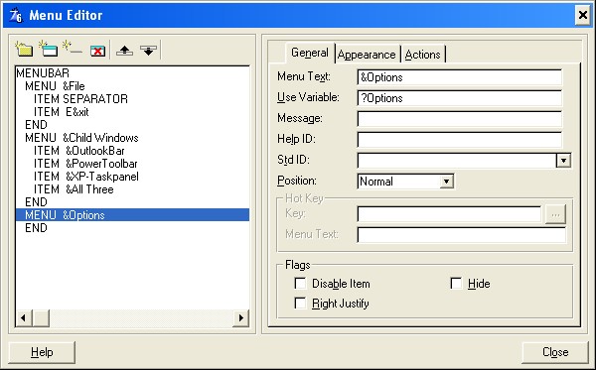The width and height of the screenshot is (596, 370).
Task: Click the Help ID input field
Action: (x=459, y=139)
